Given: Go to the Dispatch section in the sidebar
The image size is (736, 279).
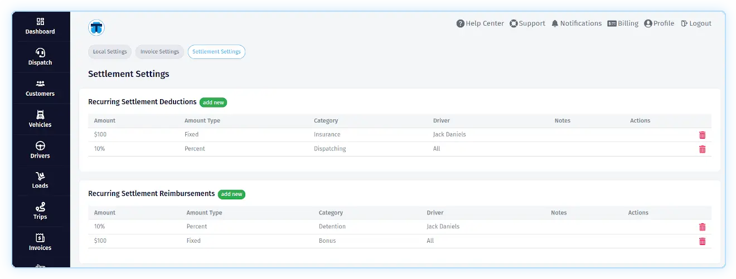Looking at the screenshot, I should pos(40,57).
